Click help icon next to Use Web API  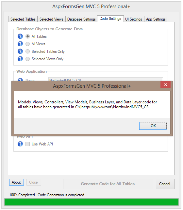(20, 144)
